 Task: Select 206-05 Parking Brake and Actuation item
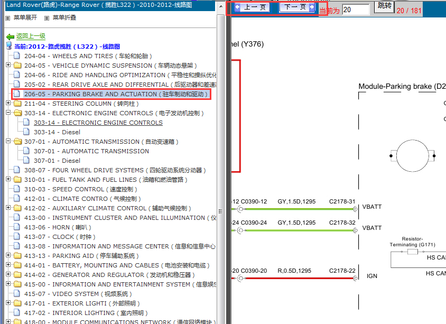(x=116, y=94)
